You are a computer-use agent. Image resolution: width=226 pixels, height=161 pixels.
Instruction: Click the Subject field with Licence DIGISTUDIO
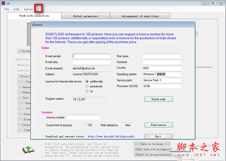pyautogui.click(x=92, y=74)
